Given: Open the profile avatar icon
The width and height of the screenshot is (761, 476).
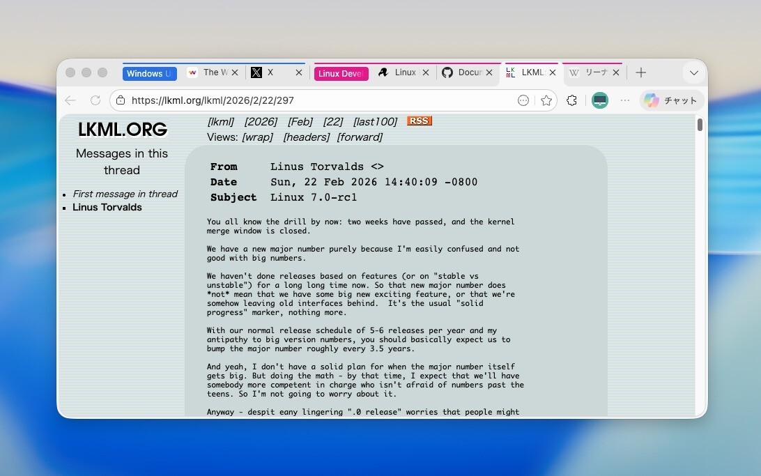Looking at the screenshot, I should pos(599,100).
